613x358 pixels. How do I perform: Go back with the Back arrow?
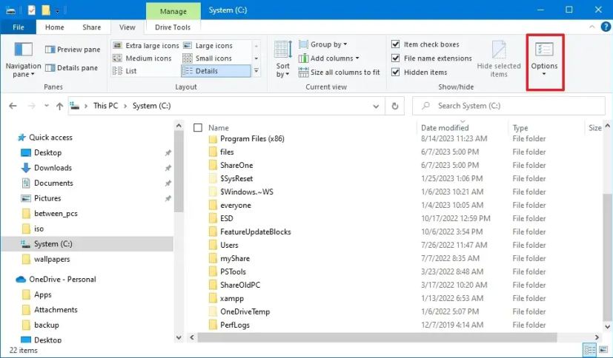13,106
